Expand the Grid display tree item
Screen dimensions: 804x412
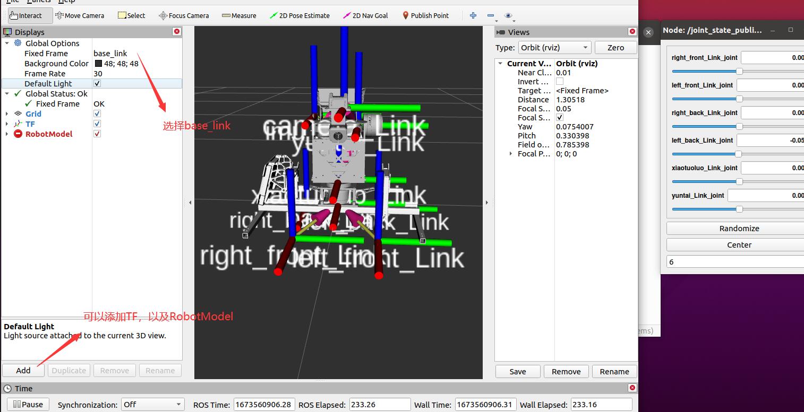coord(7,114)
